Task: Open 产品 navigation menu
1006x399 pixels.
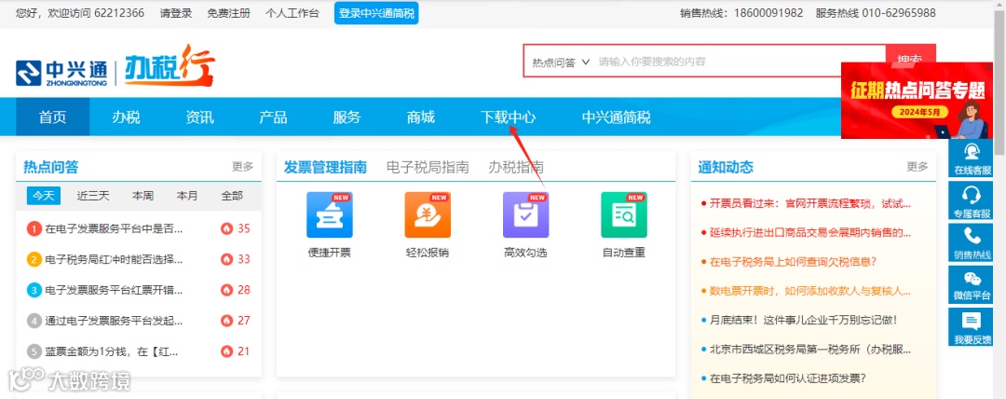Action: pos(273,117)
